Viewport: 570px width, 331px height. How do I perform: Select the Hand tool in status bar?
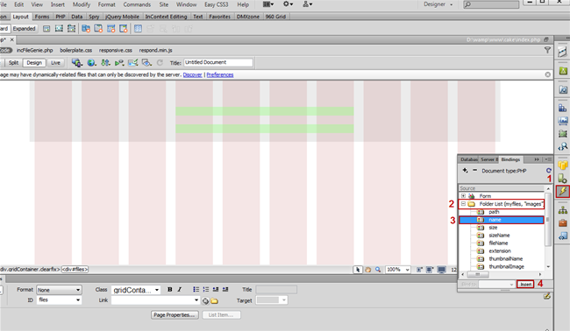tap(368, 270)
